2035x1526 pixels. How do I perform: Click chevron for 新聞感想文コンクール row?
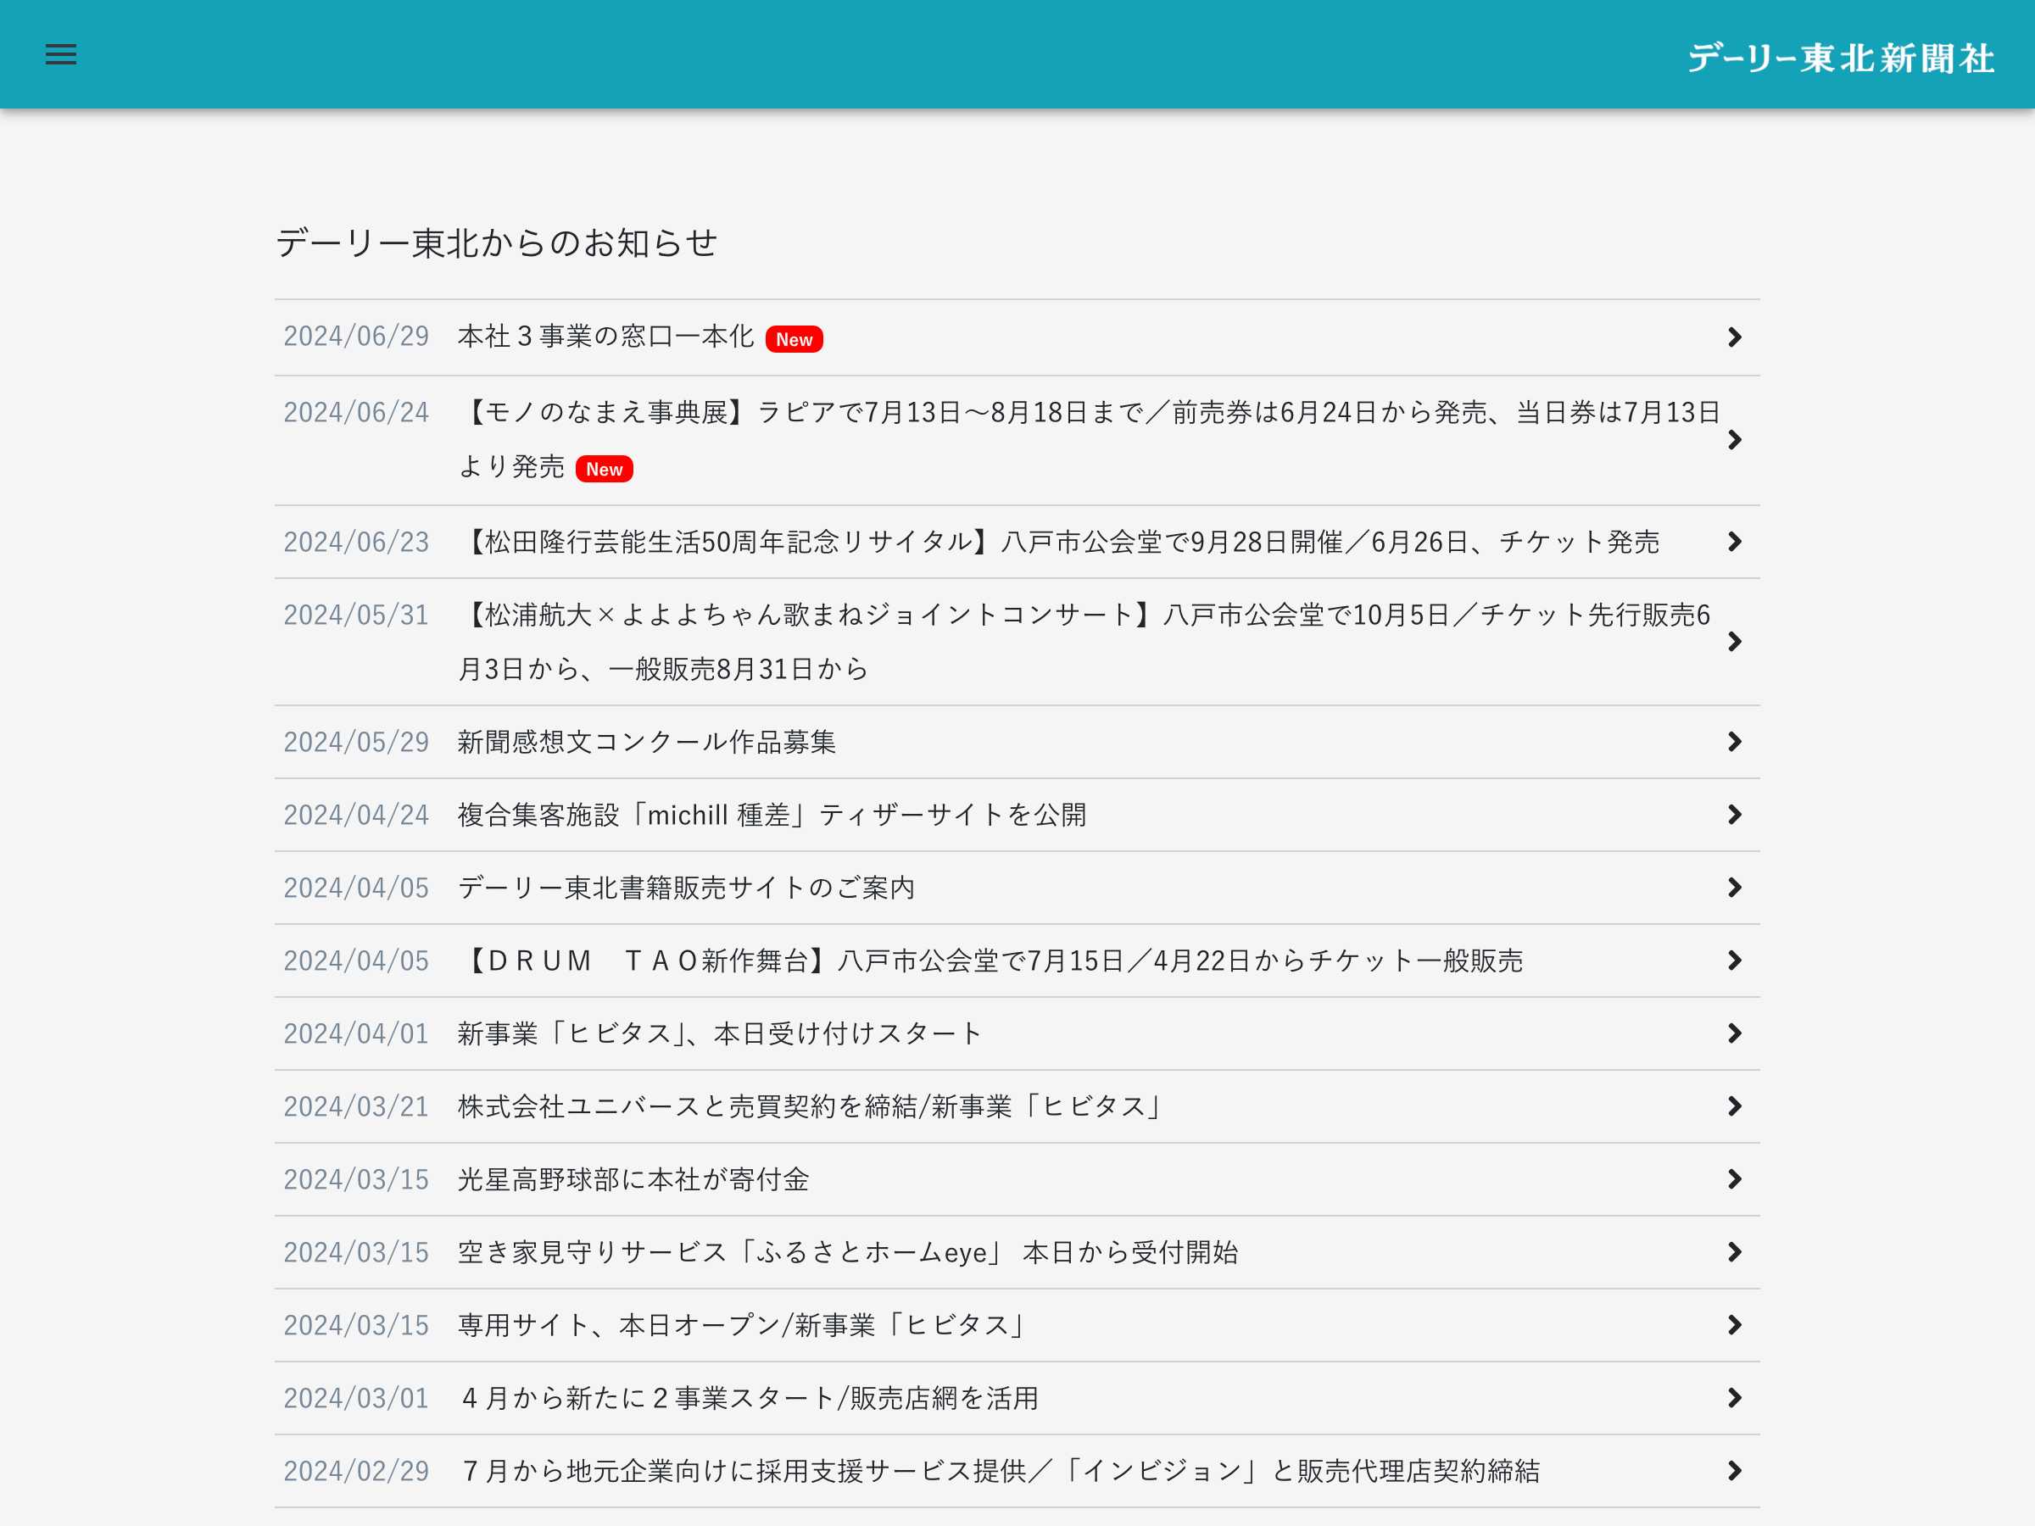tap(1734, 742)
